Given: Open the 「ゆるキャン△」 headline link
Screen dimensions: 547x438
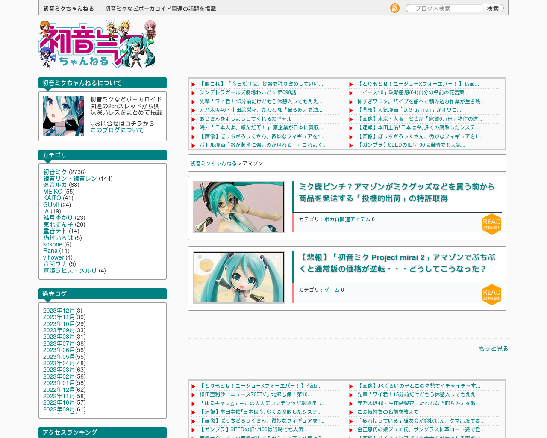Looking at the screenshot, I should (x=262, y=403).
